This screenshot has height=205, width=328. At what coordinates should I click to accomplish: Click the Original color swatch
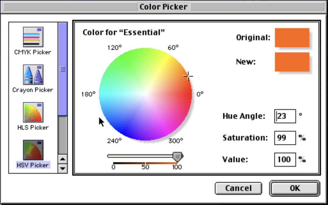(292, 38)
